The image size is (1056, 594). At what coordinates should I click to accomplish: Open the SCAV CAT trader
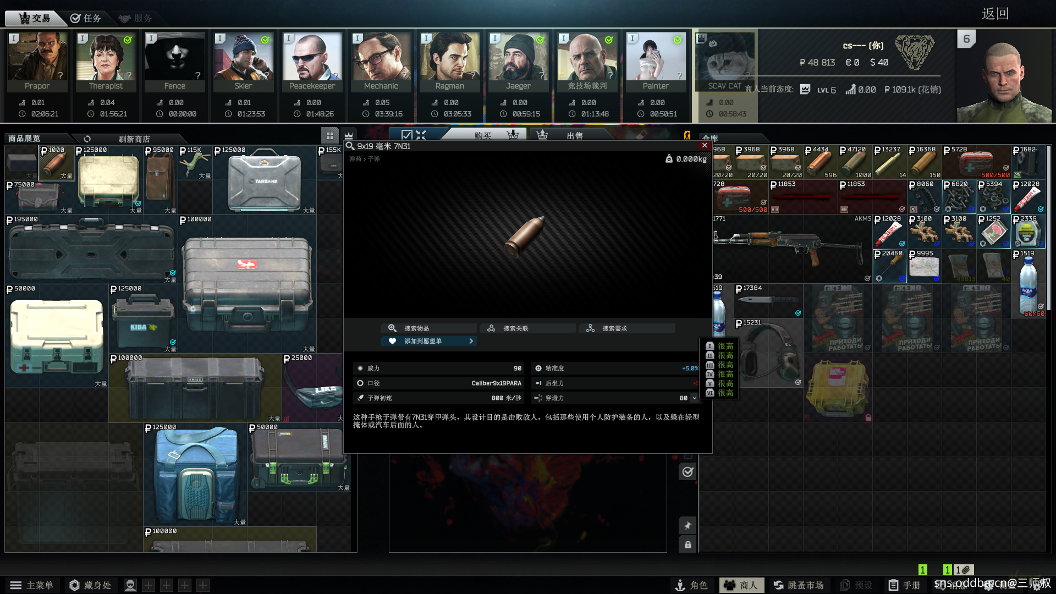click(725, 62)
